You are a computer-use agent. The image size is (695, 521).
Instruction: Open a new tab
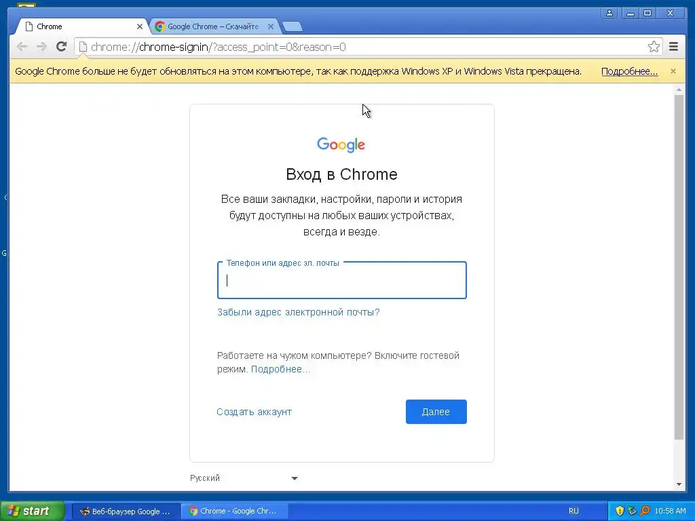click(x=292, y=26)
